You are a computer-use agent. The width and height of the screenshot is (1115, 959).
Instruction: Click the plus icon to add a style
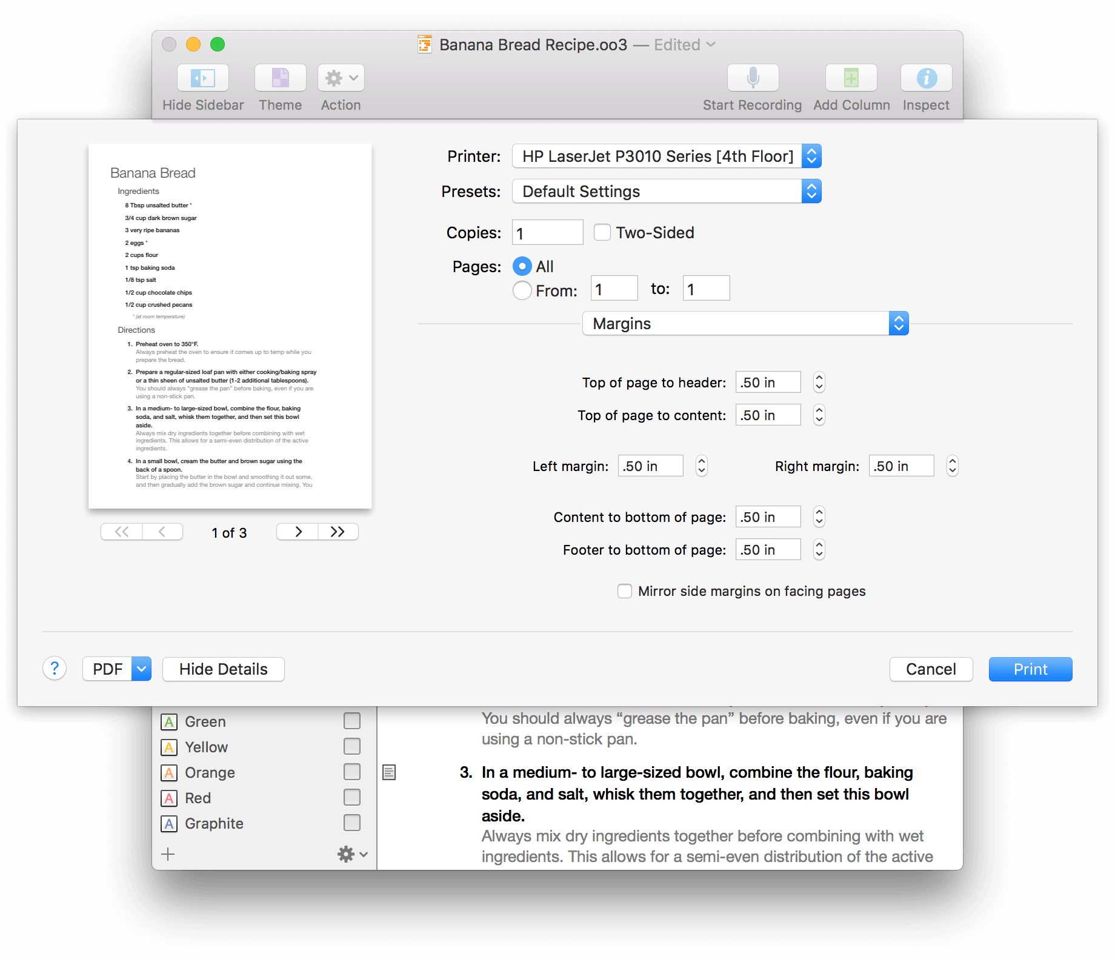[x=168, y=854]
